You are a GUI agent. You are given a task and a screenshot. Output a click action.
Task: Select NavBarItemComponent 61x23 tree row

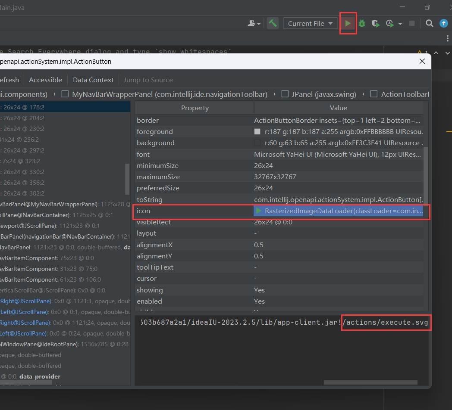[65, 280]
